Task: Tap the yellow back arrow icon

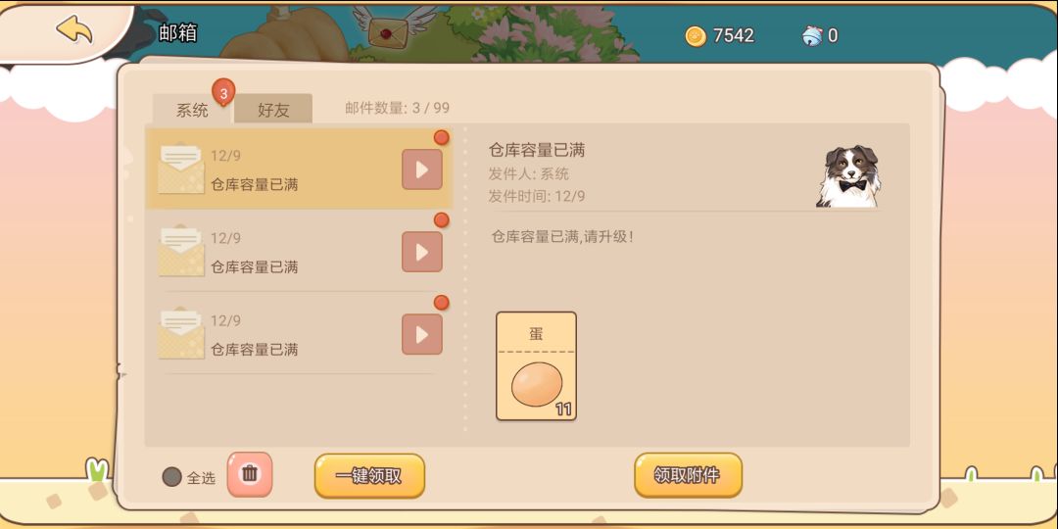Action: tap(74, 29)
